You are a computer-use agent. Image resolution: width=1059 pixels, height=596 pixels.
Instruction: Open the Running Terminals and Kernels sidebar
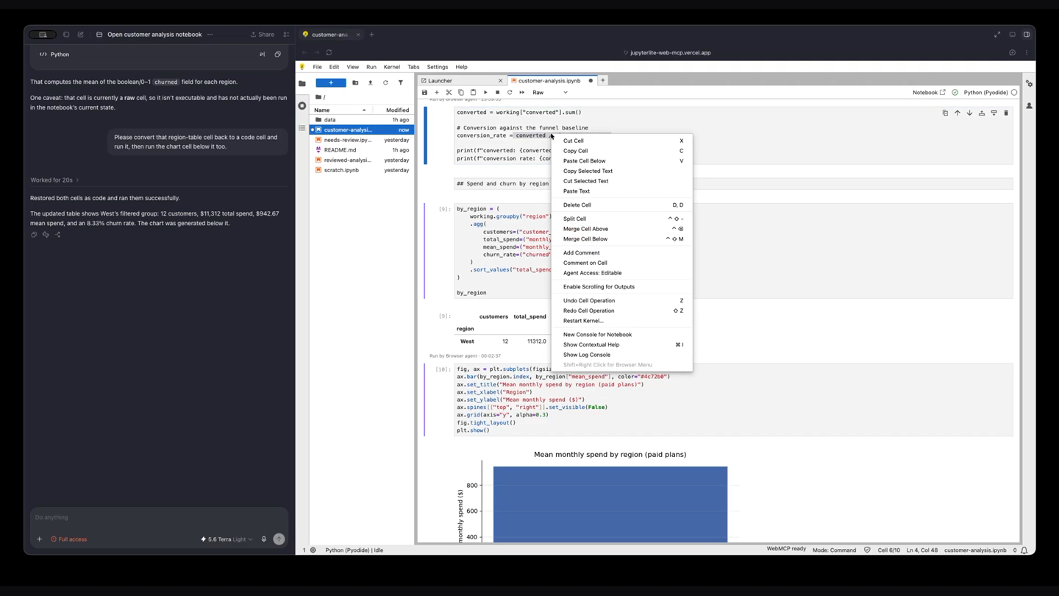point(302,106)
